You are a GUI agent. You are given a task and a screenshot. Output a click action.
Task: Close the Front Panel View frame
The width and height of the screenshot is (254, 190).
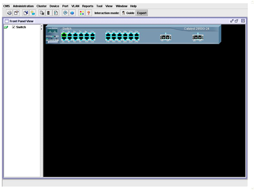click(243, 21)
